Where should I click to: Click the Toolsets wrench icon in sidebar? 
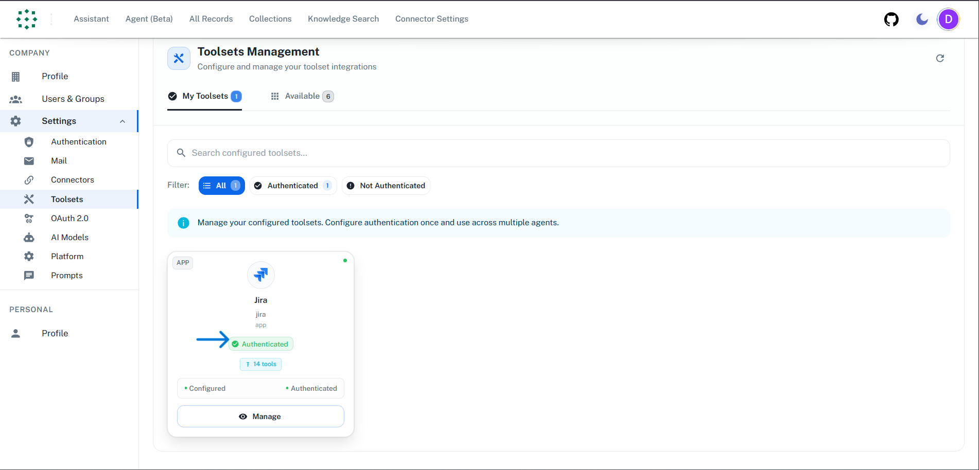(x=29, y=199)
